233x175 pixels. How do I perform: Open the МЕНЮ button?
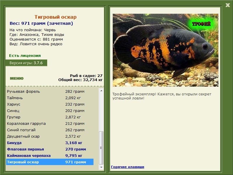point(17,78)
